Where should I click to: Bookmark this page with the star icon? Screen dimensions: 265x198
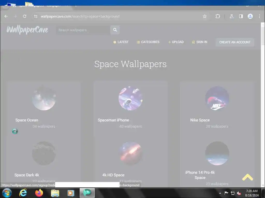pyautogui.click(x=205, y=16)
